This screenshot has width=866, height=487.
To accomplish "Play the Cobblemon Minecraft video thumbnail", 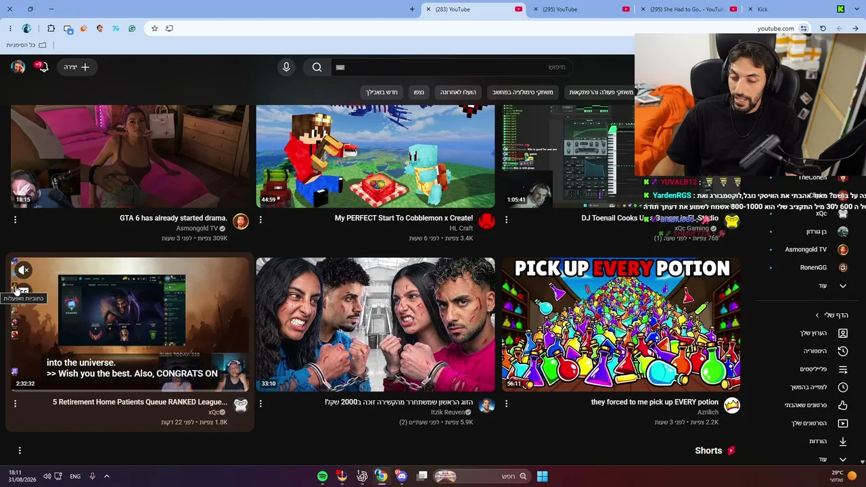I will click(375, 156).
